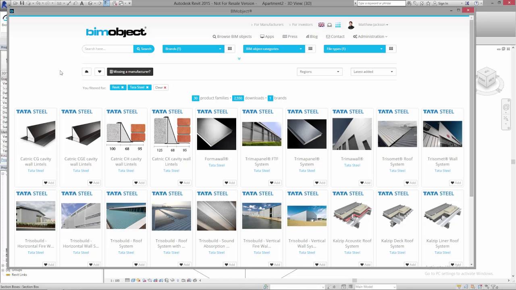Open the Press menu item
This screenshot has height=290, width=516.
pos(290,37)
